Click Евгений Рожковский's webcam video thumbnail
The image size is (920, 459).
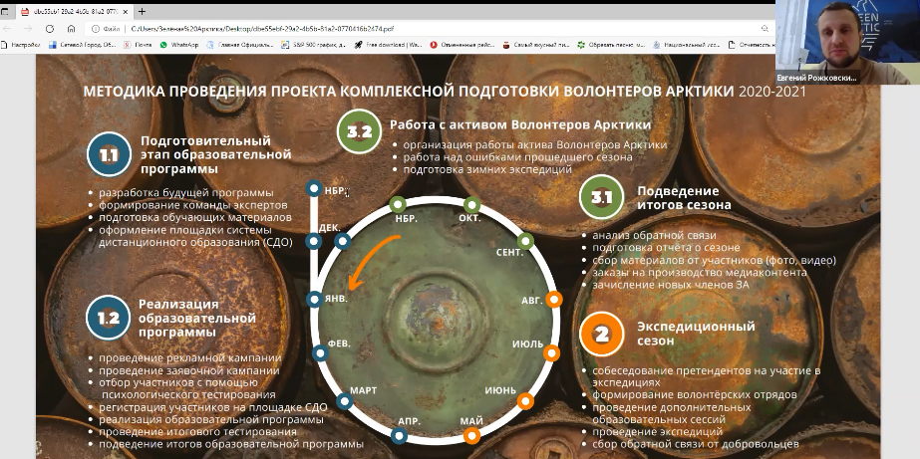(847, 42)
